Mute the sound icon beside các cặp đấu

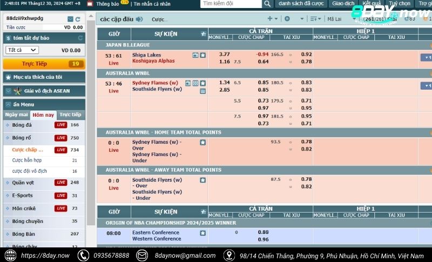[x=139, y=19]
